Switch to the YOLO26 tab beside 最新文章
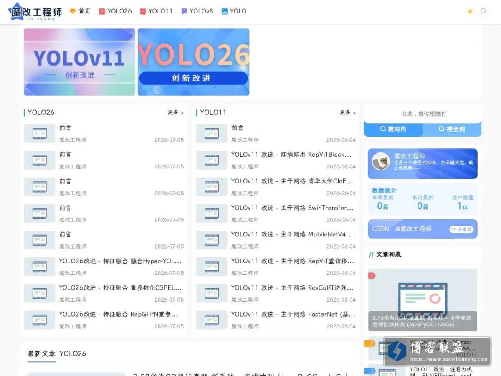501x376 pixels. point(73,353)
